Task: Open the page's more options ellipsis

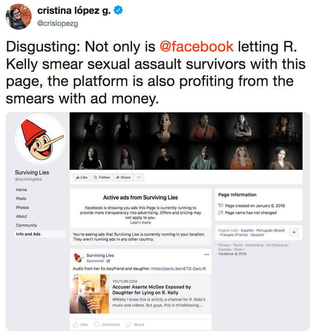Action: tap(138, 177)
